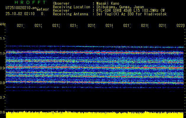Click the first time marker 0211
Viewport: 186px width, 118px height.
pos(20,25)
